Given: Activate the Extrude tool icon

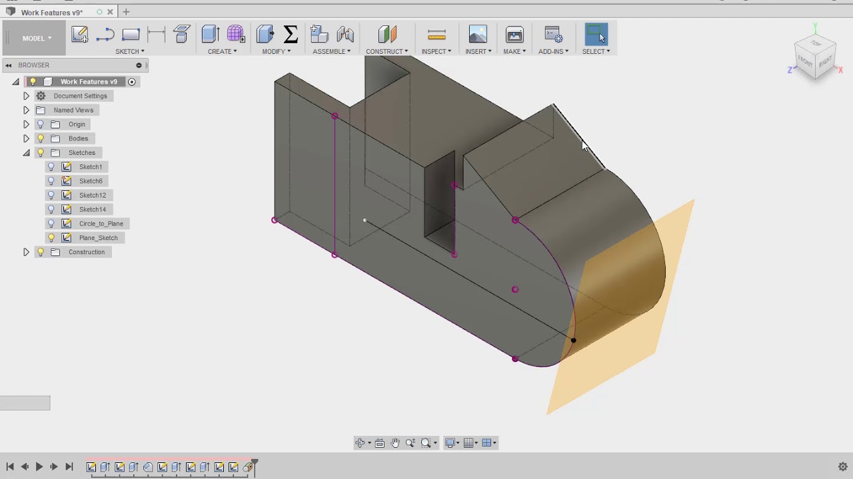Looking at the screenshot, I should [x=210, y=35].
